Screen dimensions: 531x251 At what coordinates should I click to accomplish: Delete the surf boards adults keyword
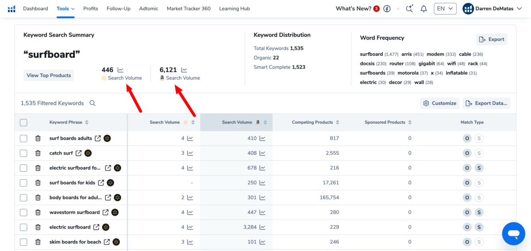38,138
